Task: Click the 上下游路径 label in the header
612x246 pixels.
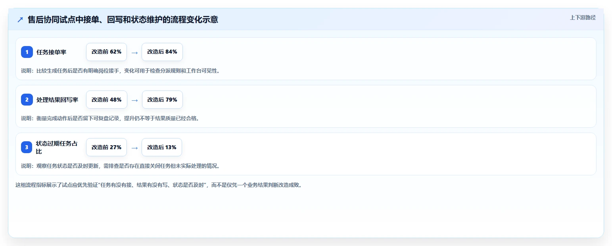Action: coord(583,17)
